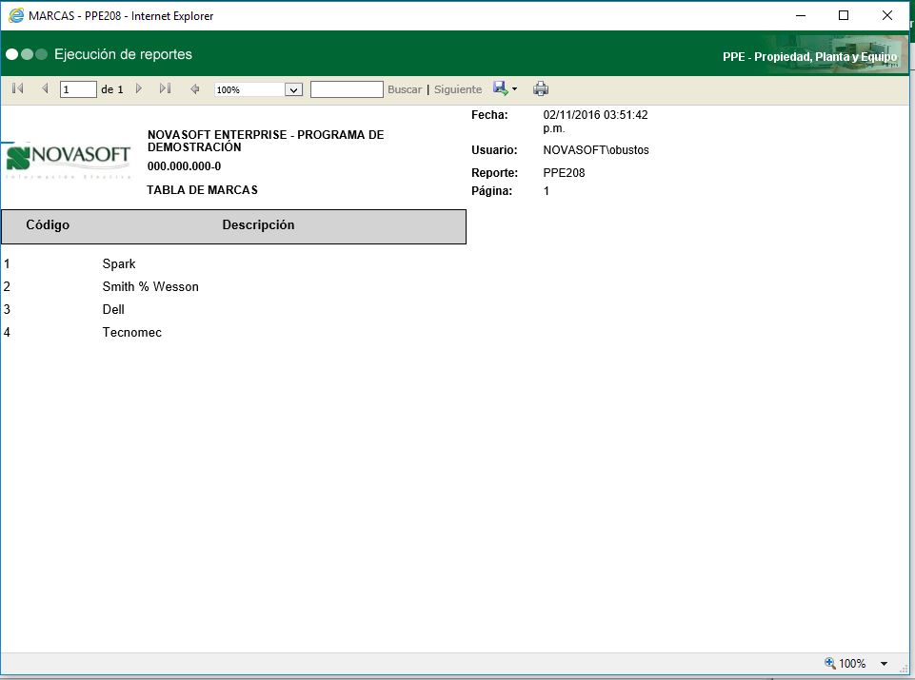
Task: Click the Siguiente link
Action: tap(458, 89)
